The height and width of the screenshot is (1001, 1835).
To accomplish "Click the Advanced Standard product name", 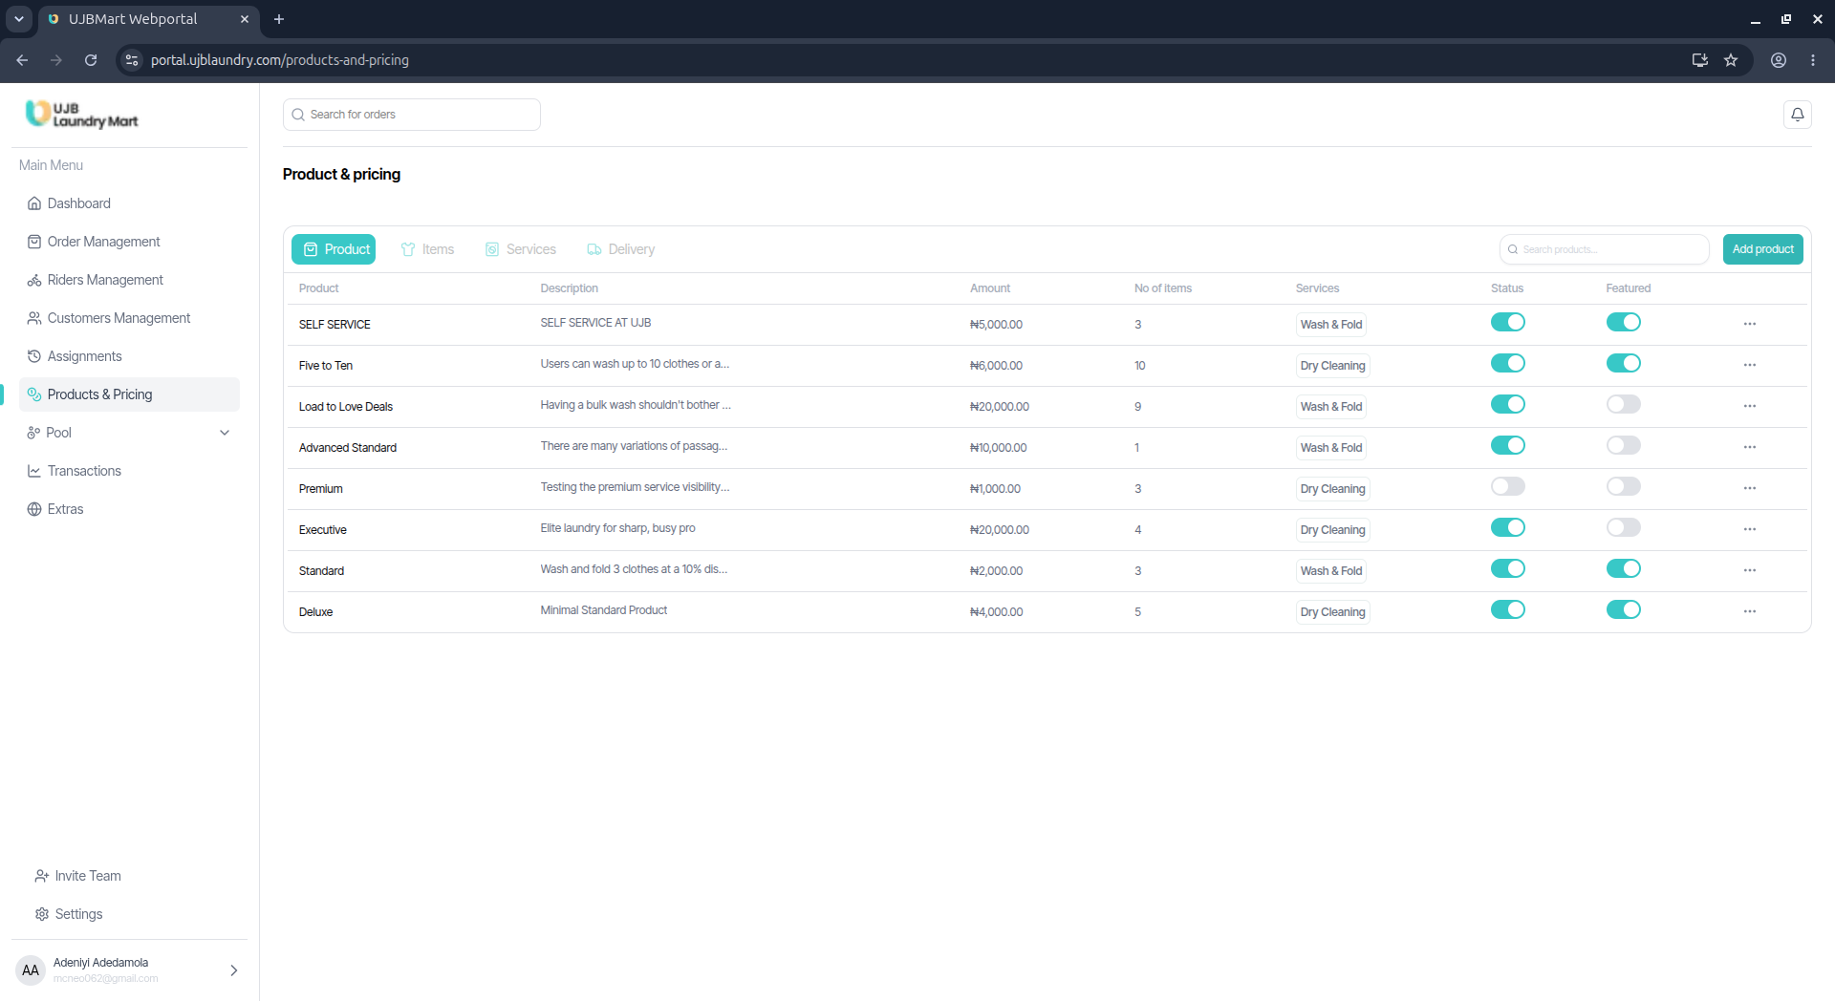I will tap(348, 448).
